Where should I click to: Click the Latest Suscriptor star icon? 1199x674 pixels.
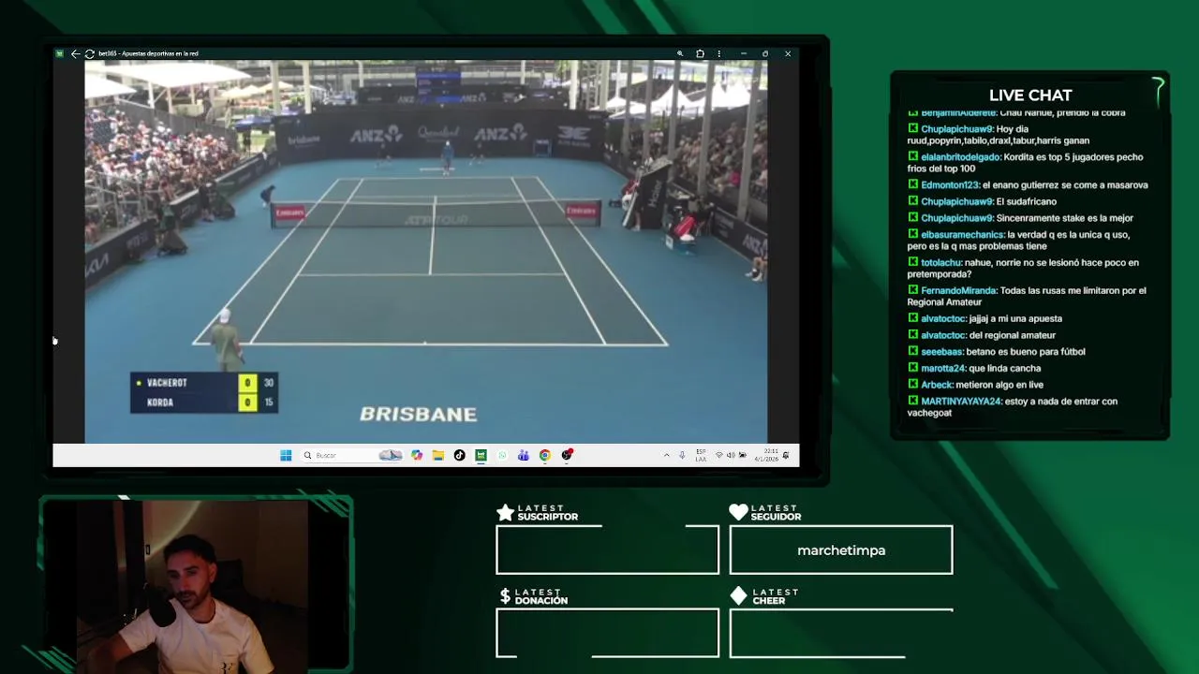pyautogui.click(x=505, y=512)
